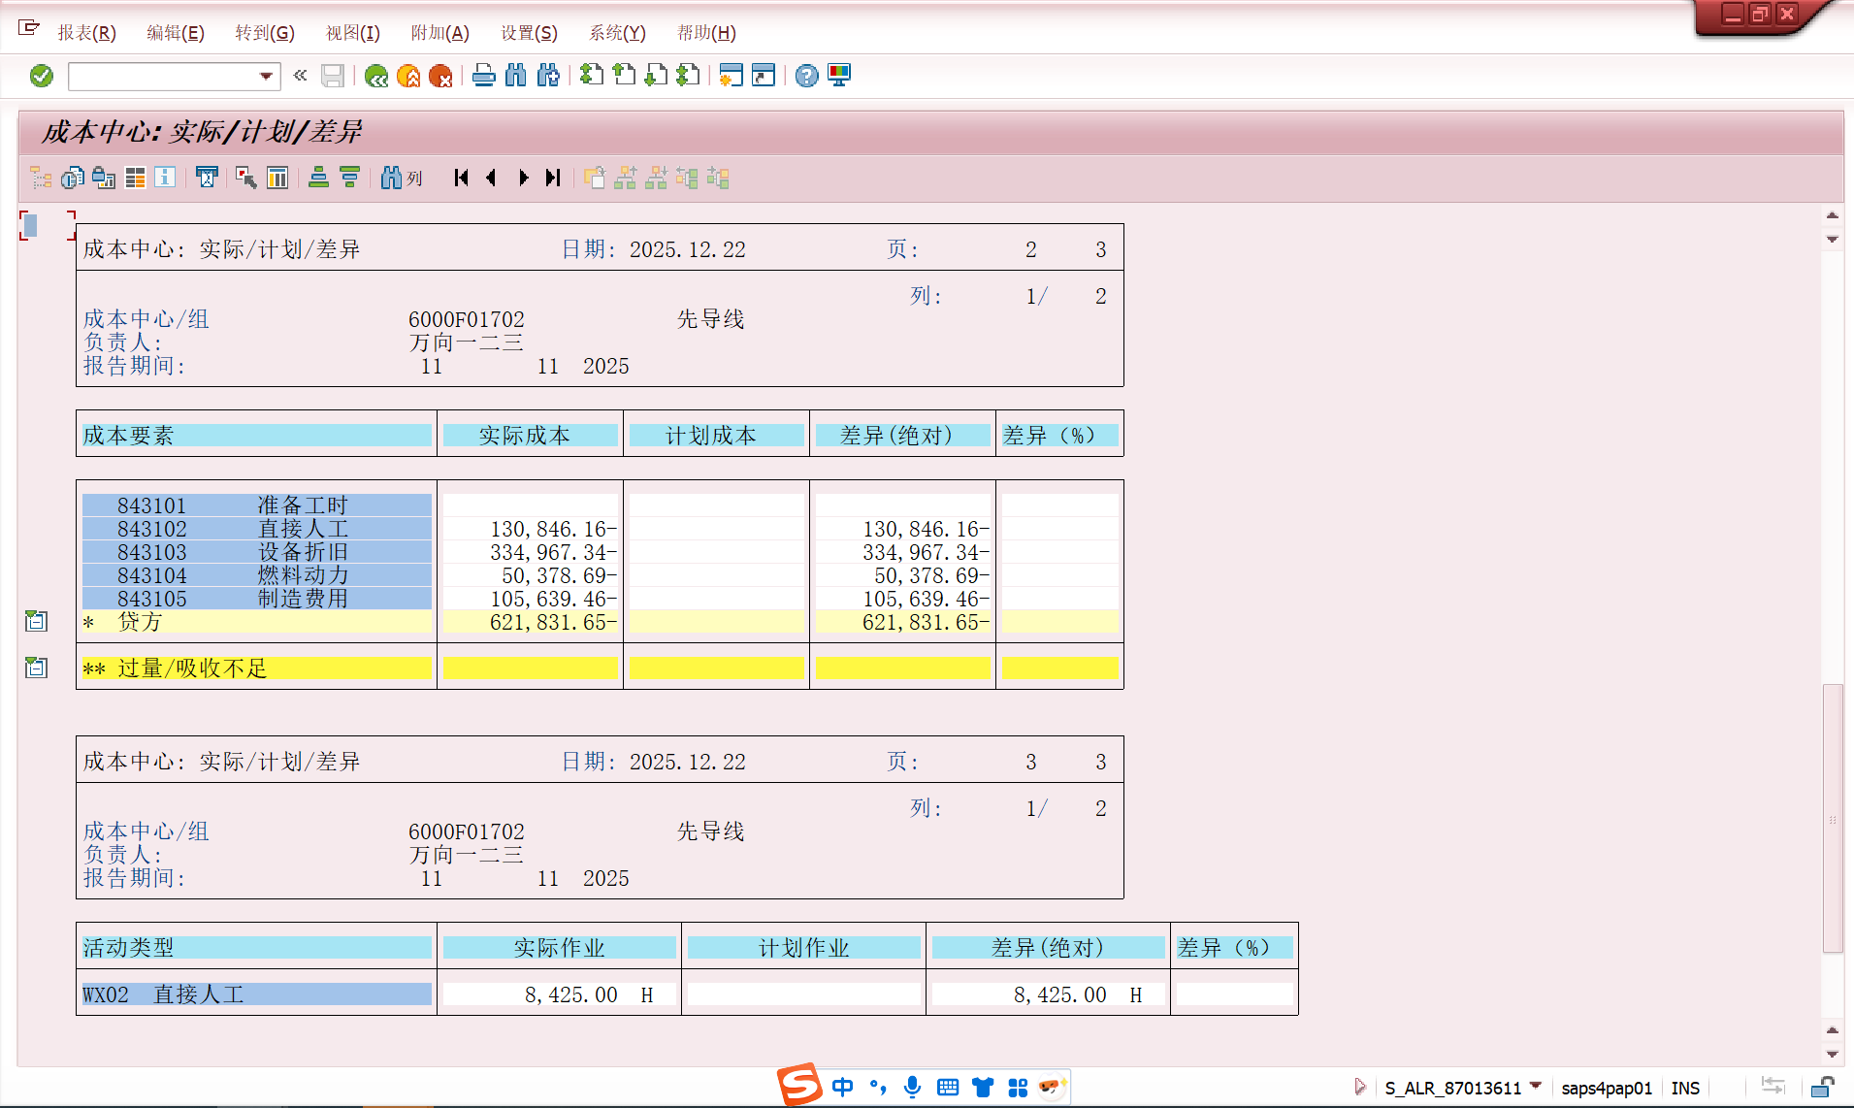Click the 列 column search button

tap(402, 178)
